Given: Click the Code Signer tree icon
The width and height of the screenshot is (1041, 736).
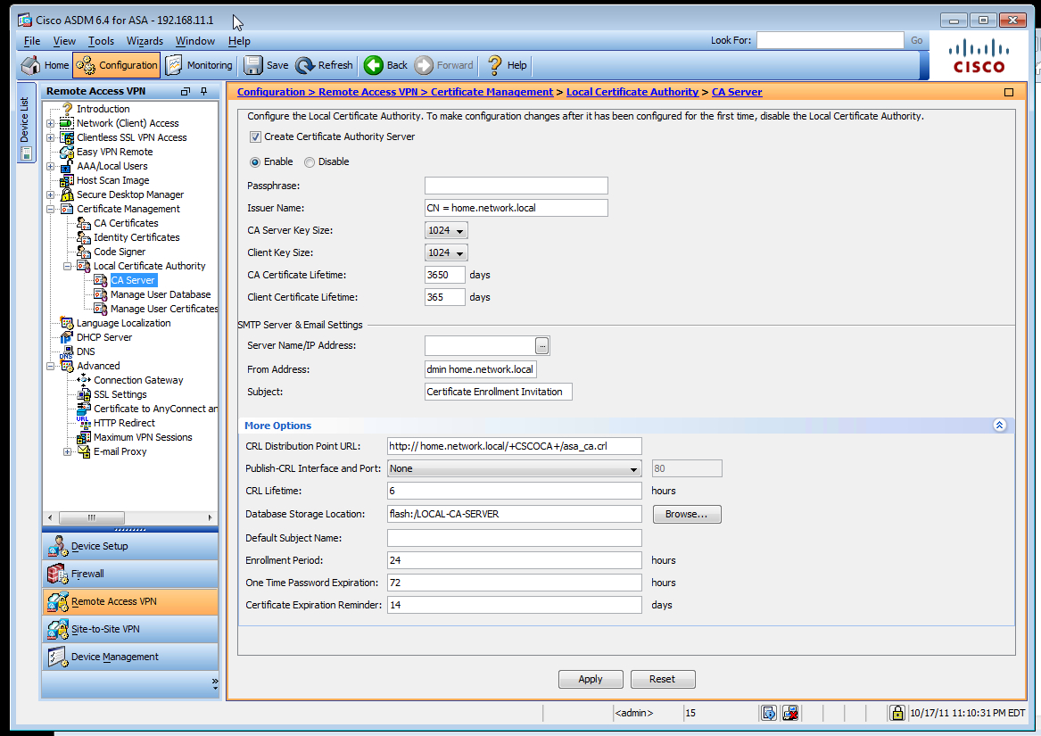Looking at the screenshot, I should tap(84, 252).
